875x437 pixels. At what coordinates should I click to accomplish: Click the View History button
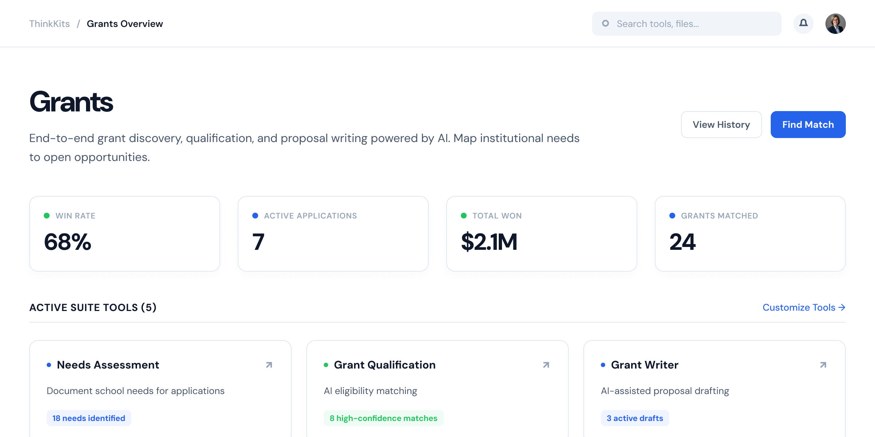pyautogui.click(x=722, y=125)
